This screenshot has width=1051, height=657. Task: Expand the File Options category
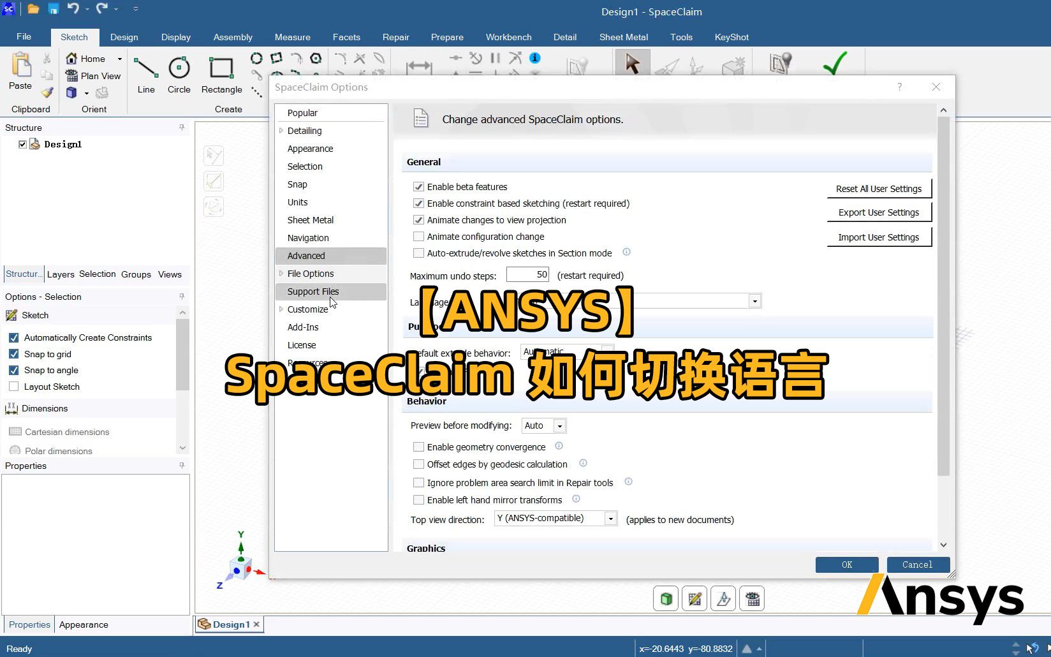[281, 274]
